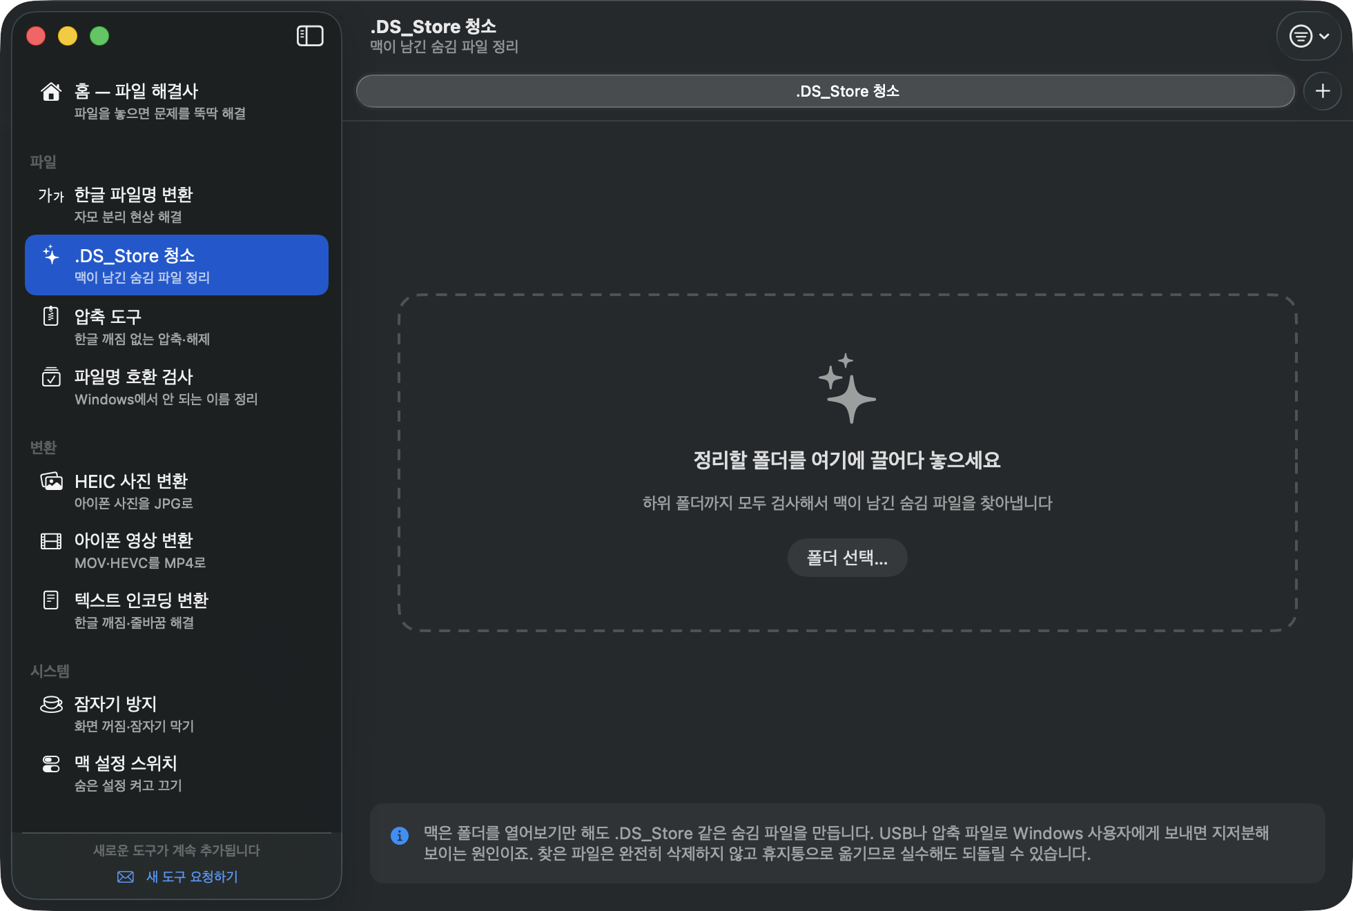Open 맥 설정 스위치 tool
Image resolution: width=1353 pixels, height=911 pixels.
(x=177, y=773)
